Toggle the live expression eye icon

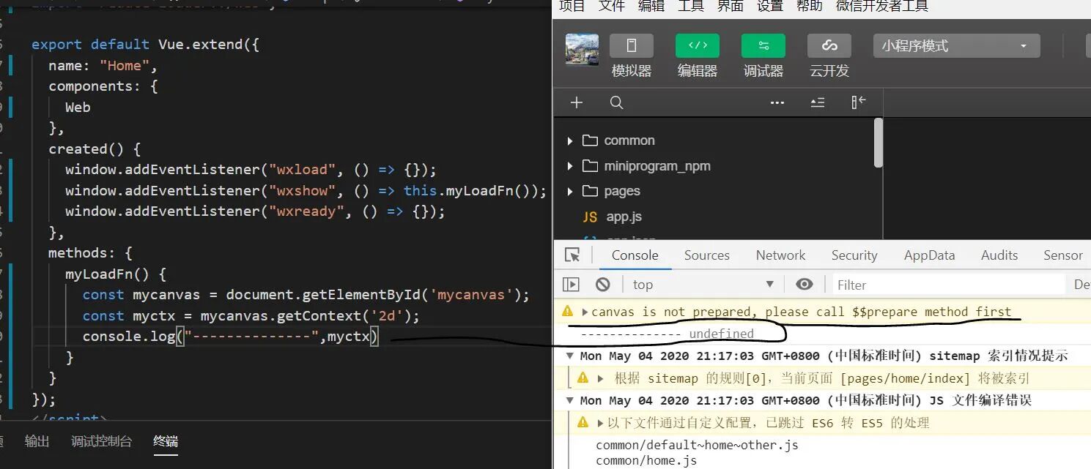click(x=804, y=285)
